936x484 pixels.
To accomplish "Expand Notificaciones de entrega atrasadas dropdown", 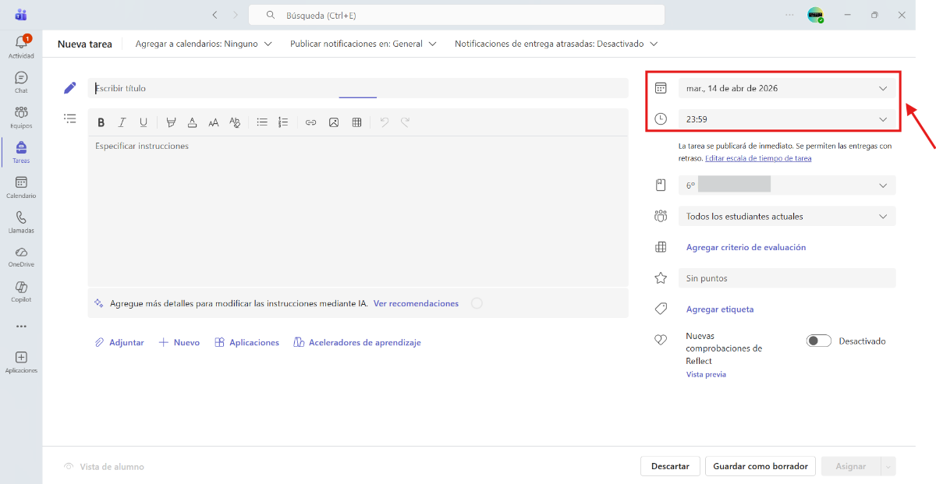I will (556, 44).
